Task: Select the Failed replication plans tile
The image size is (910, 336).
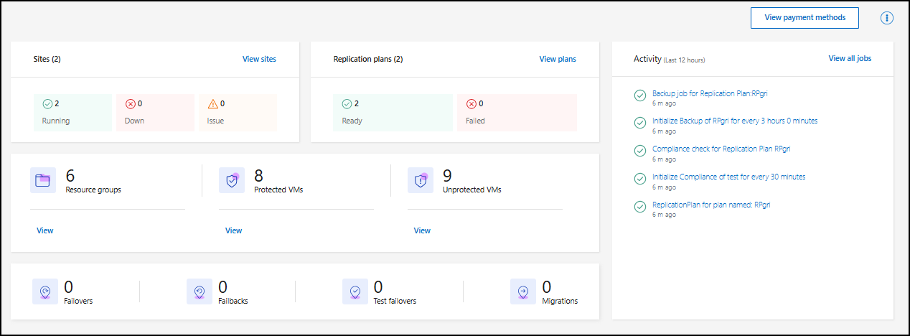Action: [x=517, y=112]
